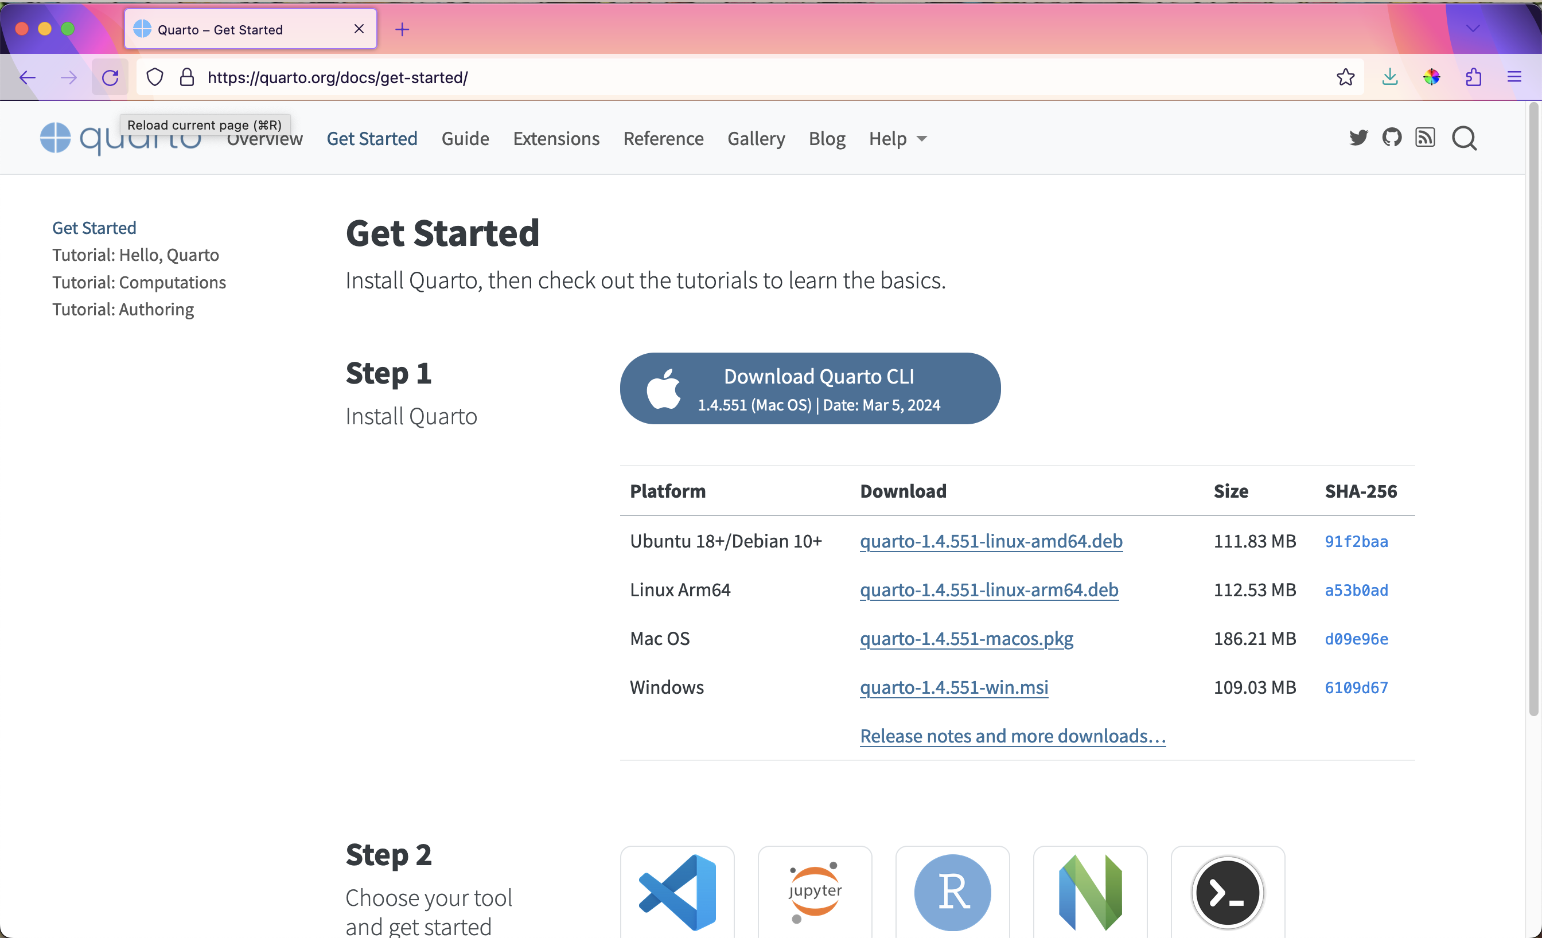Open the VS Code tool card
The width and height of the screenshot is (1542, 938).
[677, 891]
